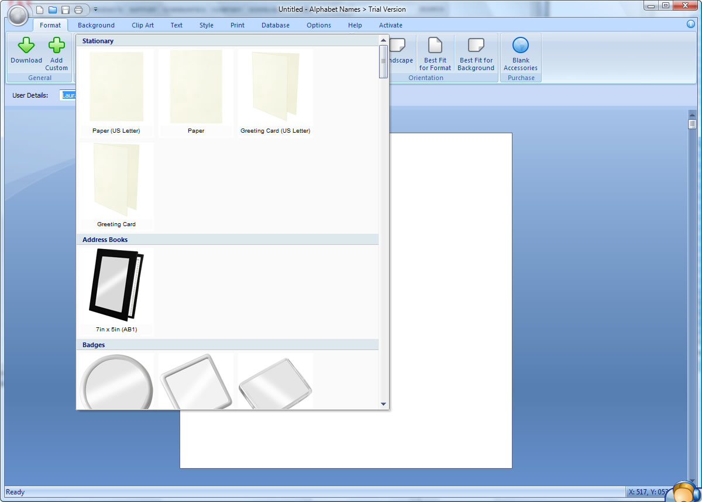Click the Print quick access icon
Image resolution: width=702 pixels, height=502 pixels.
pyautogui.click(x=78, y=9)
